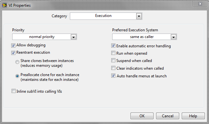Screen dimensions: 209x124
Task: Click the Cancel button
Action: point(168,116)
